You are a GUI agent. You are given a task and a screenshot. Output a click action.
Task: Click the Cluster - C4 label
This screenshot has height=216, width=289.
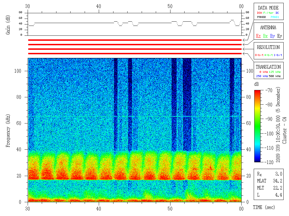[284, 130]
